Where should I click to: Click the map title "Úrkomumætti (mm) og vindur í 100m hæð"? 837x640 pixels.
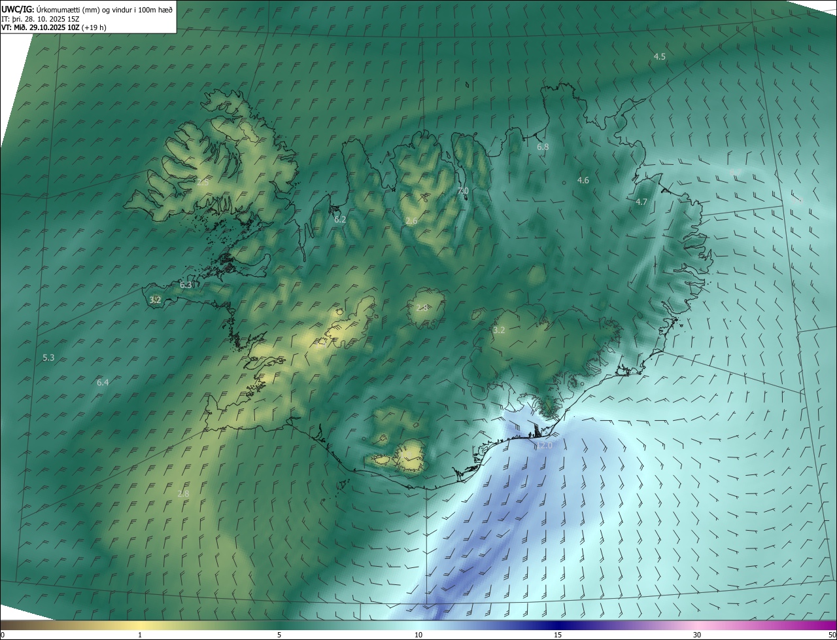(x=105, y=9)
